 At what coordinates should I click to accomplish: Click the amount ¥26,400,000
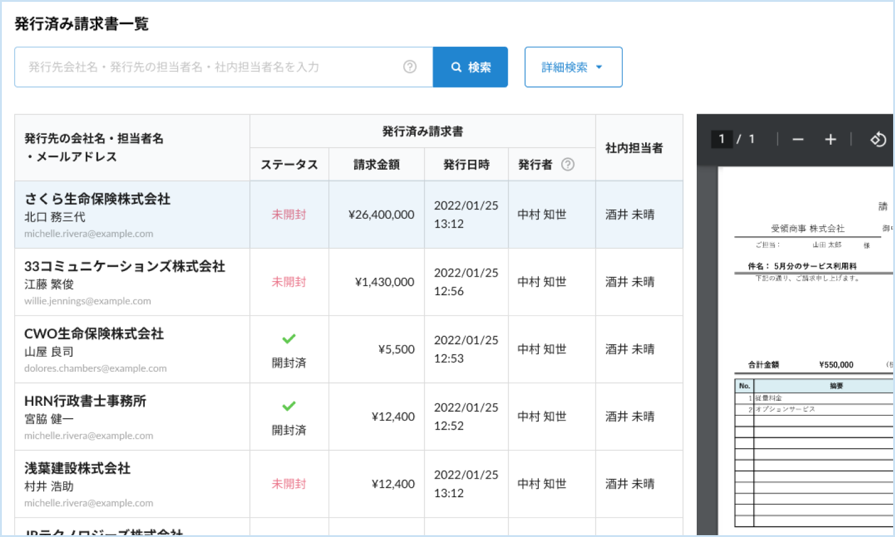[x=382, y=214]
